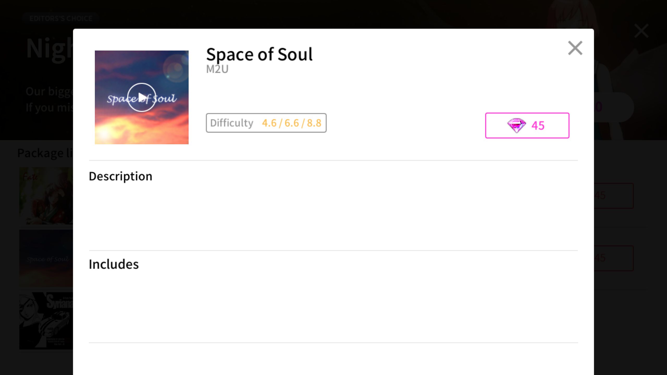Viewport: 667px width, 375px height.
Task: Open the dimmed Syriana song thumbnail
Action: (x=46, y=321)
